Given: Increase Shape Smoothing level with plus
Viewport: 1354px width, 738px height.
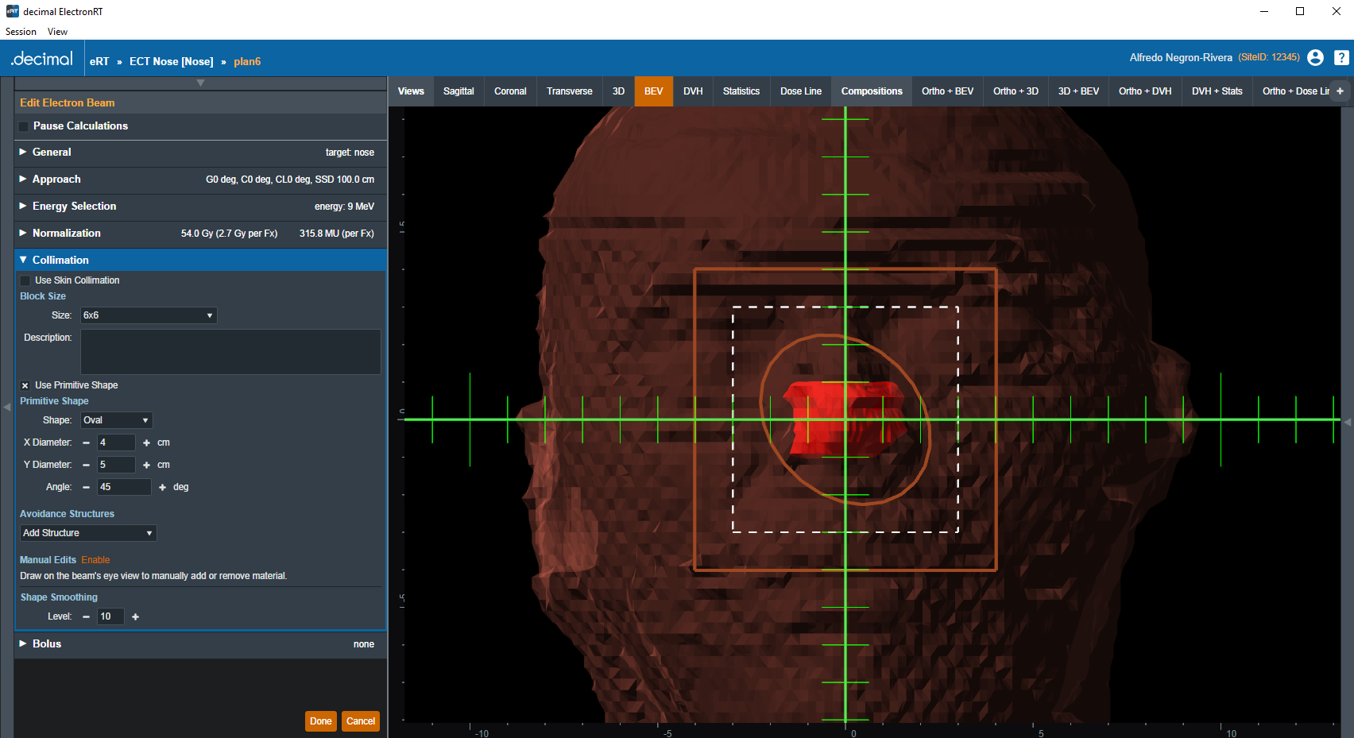Looking at the screenshot, I should [x=135, y=617].
